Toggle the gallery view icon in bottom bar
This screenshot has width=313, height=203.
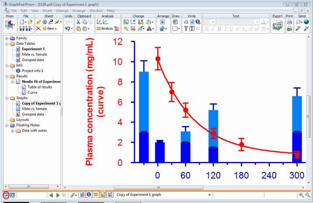tap(12, 195)
